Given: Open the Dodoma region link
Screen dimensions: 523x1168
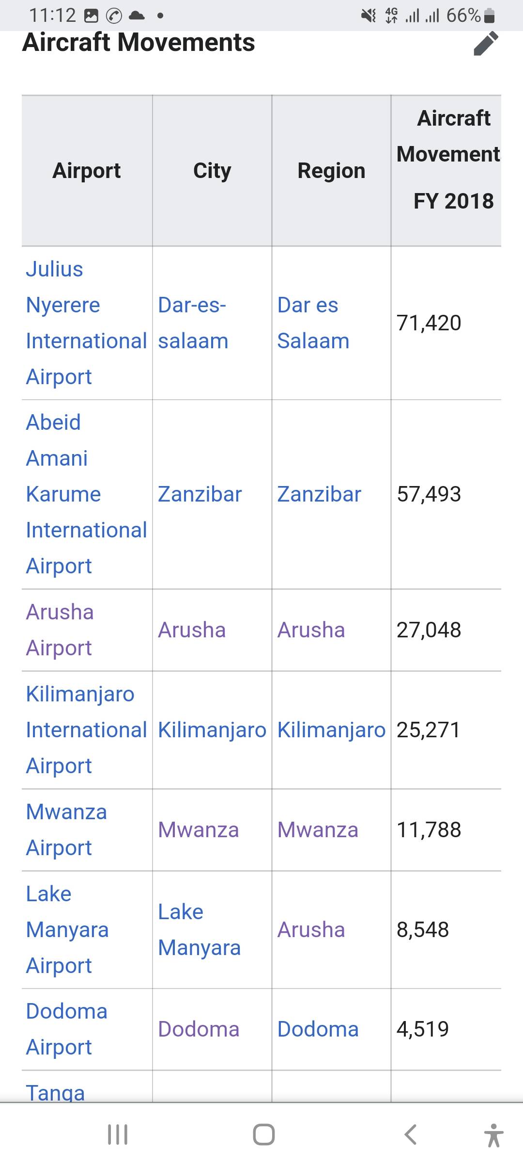Looking at the screenshot, I should tap(318, 1029).
